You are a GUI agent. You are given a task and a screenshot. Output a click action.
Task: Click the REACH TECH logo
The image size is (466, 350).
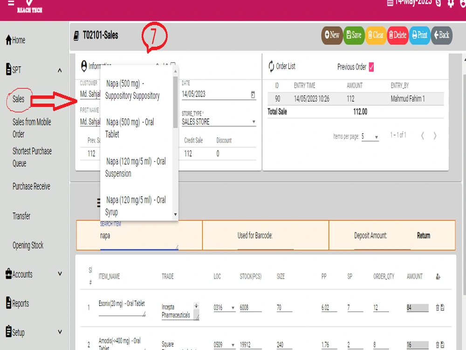pos(29,7)
